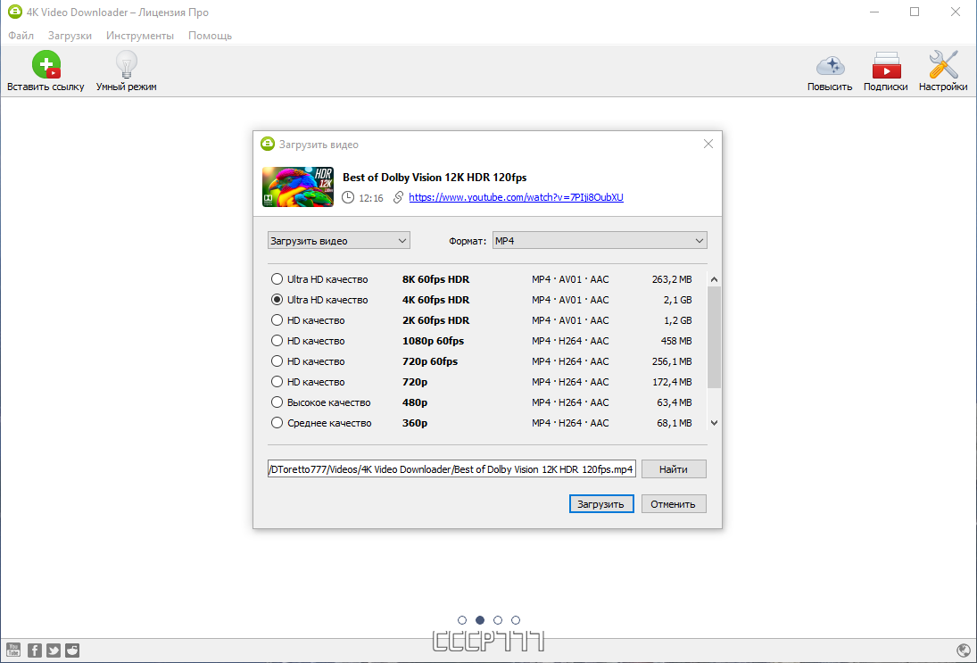
Task: Select the 480p Высокое качество option
Action: click(x=277, y=402)
